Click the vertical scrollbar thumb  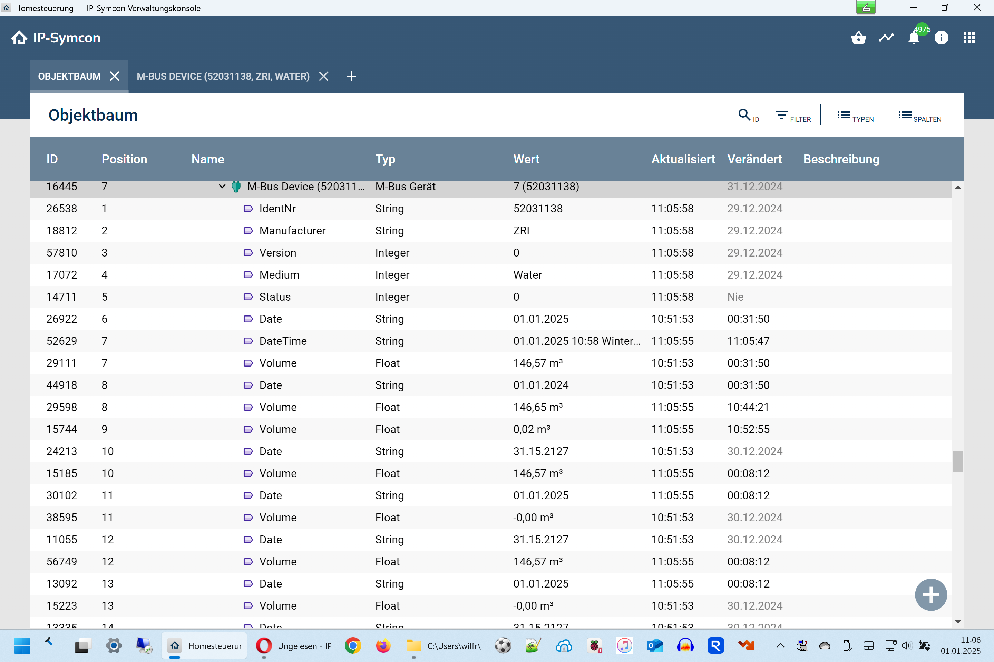click(x=958, y=461)
